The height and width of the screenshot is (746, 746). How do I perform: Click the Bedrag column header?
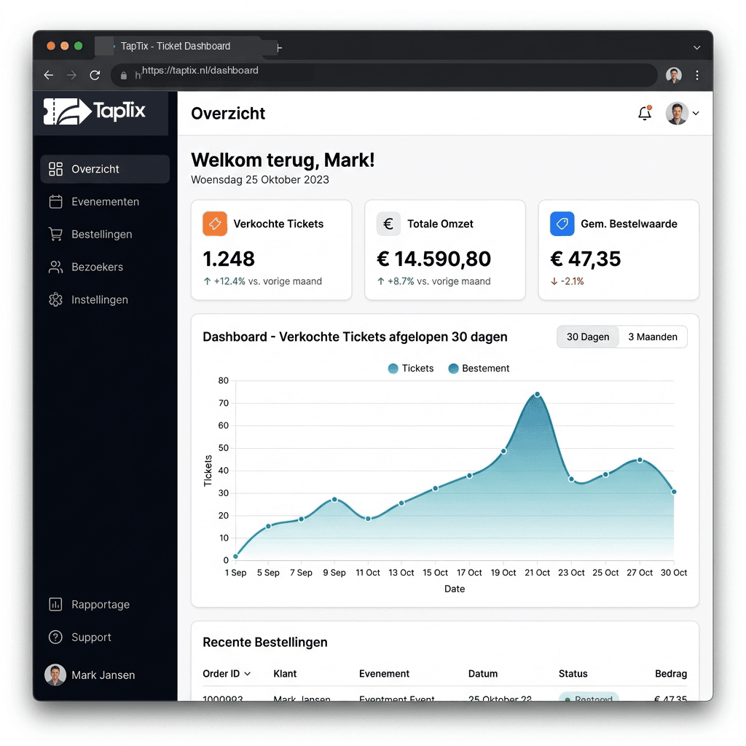[671, 674]
